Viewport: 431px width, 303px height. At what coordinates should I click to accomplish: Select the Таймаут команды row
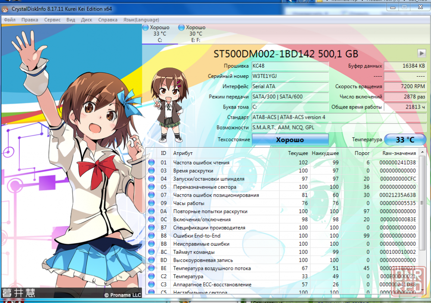pos(282,252)
